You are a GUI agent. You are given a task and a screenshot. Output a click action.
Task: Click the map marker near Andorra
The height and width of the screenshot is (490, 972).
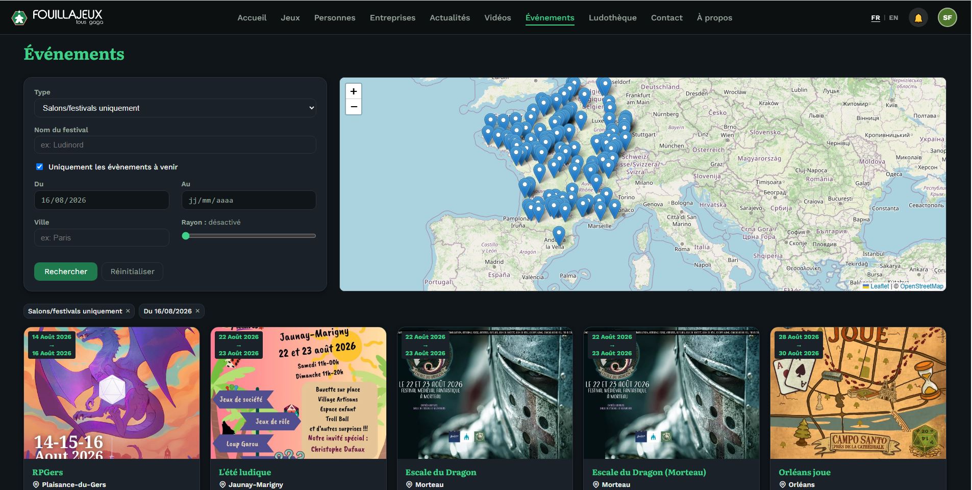(559, 236)
